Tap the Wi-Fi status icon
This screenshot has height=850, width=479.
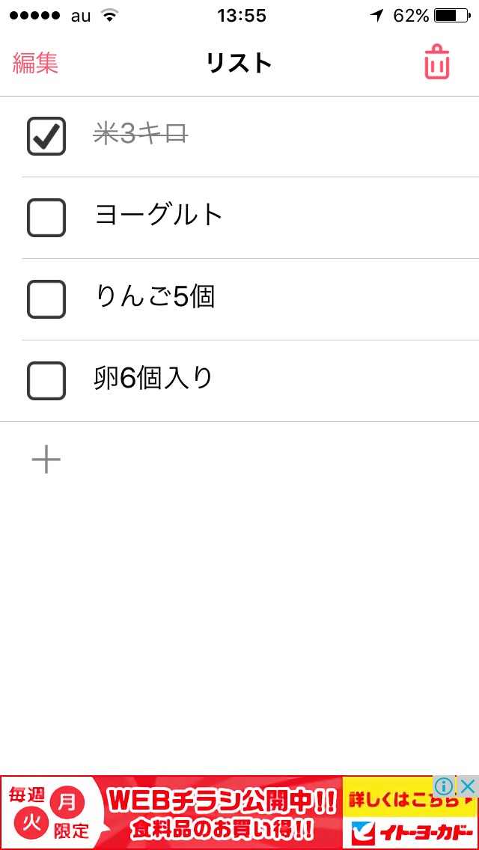pos(110,15)
